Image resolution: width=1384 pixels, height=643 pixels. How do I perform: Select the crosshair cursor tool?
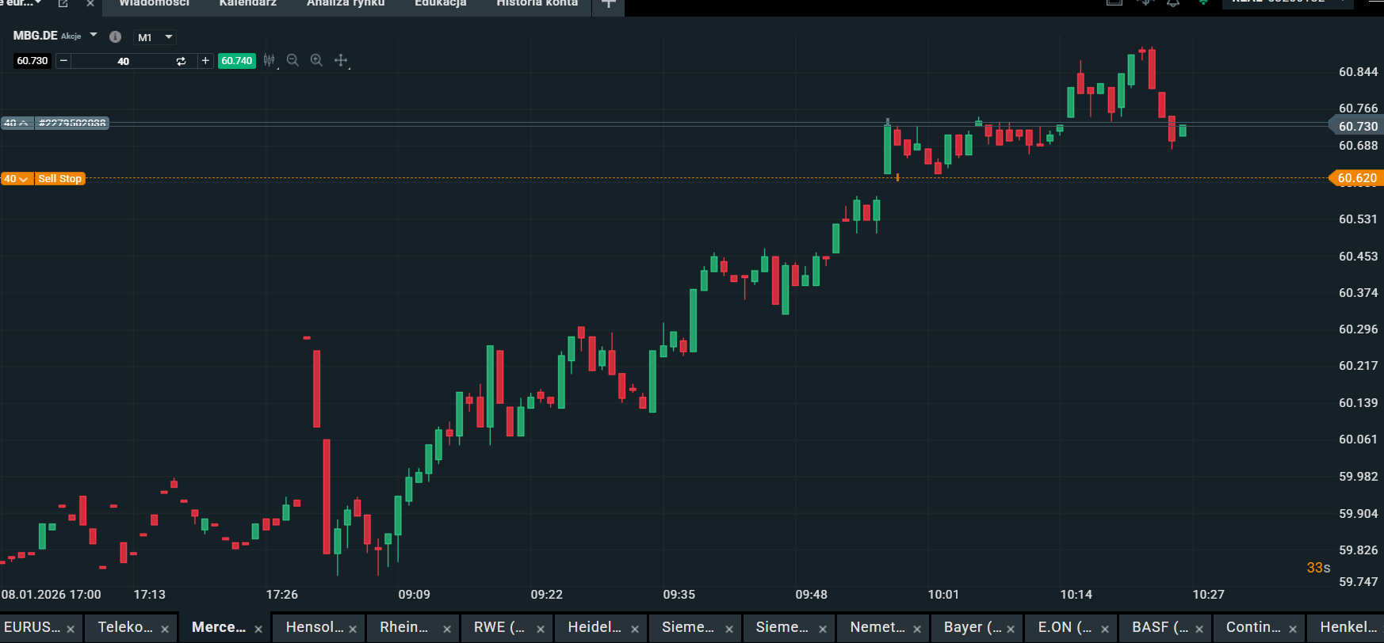click(x=341, y=60)
